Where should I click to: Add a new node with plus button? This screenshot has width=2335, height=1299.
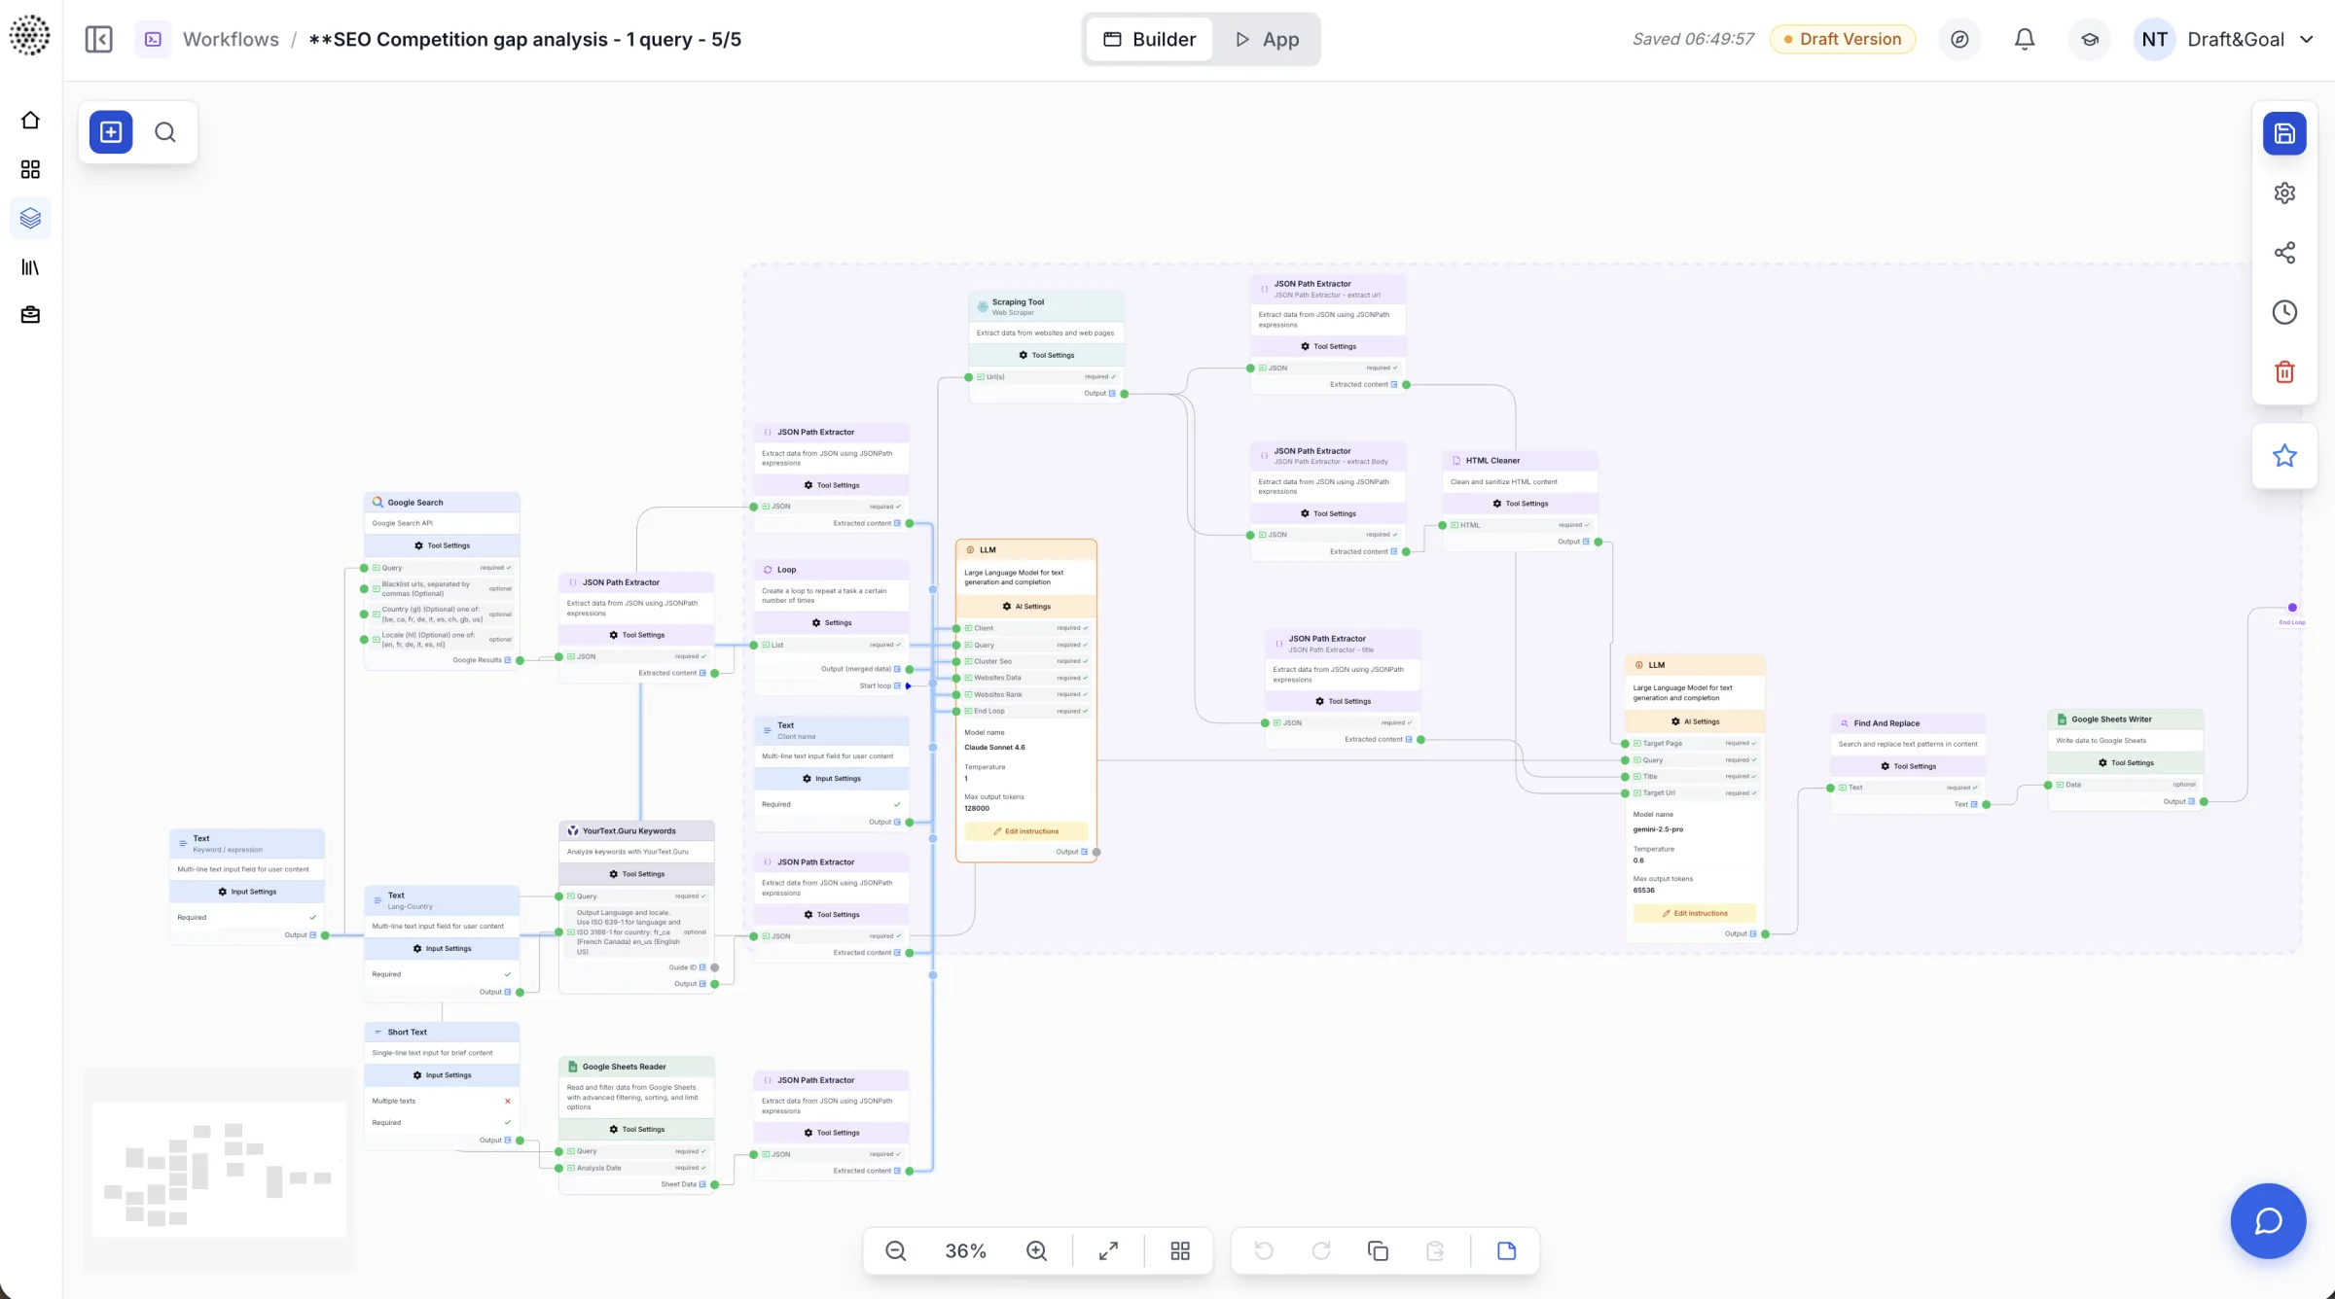point(111,131)
